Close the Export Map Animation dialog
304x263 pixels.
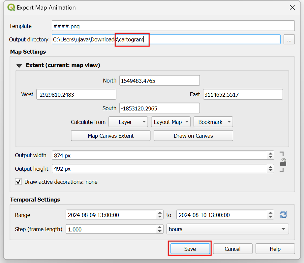tap(292, 8)
